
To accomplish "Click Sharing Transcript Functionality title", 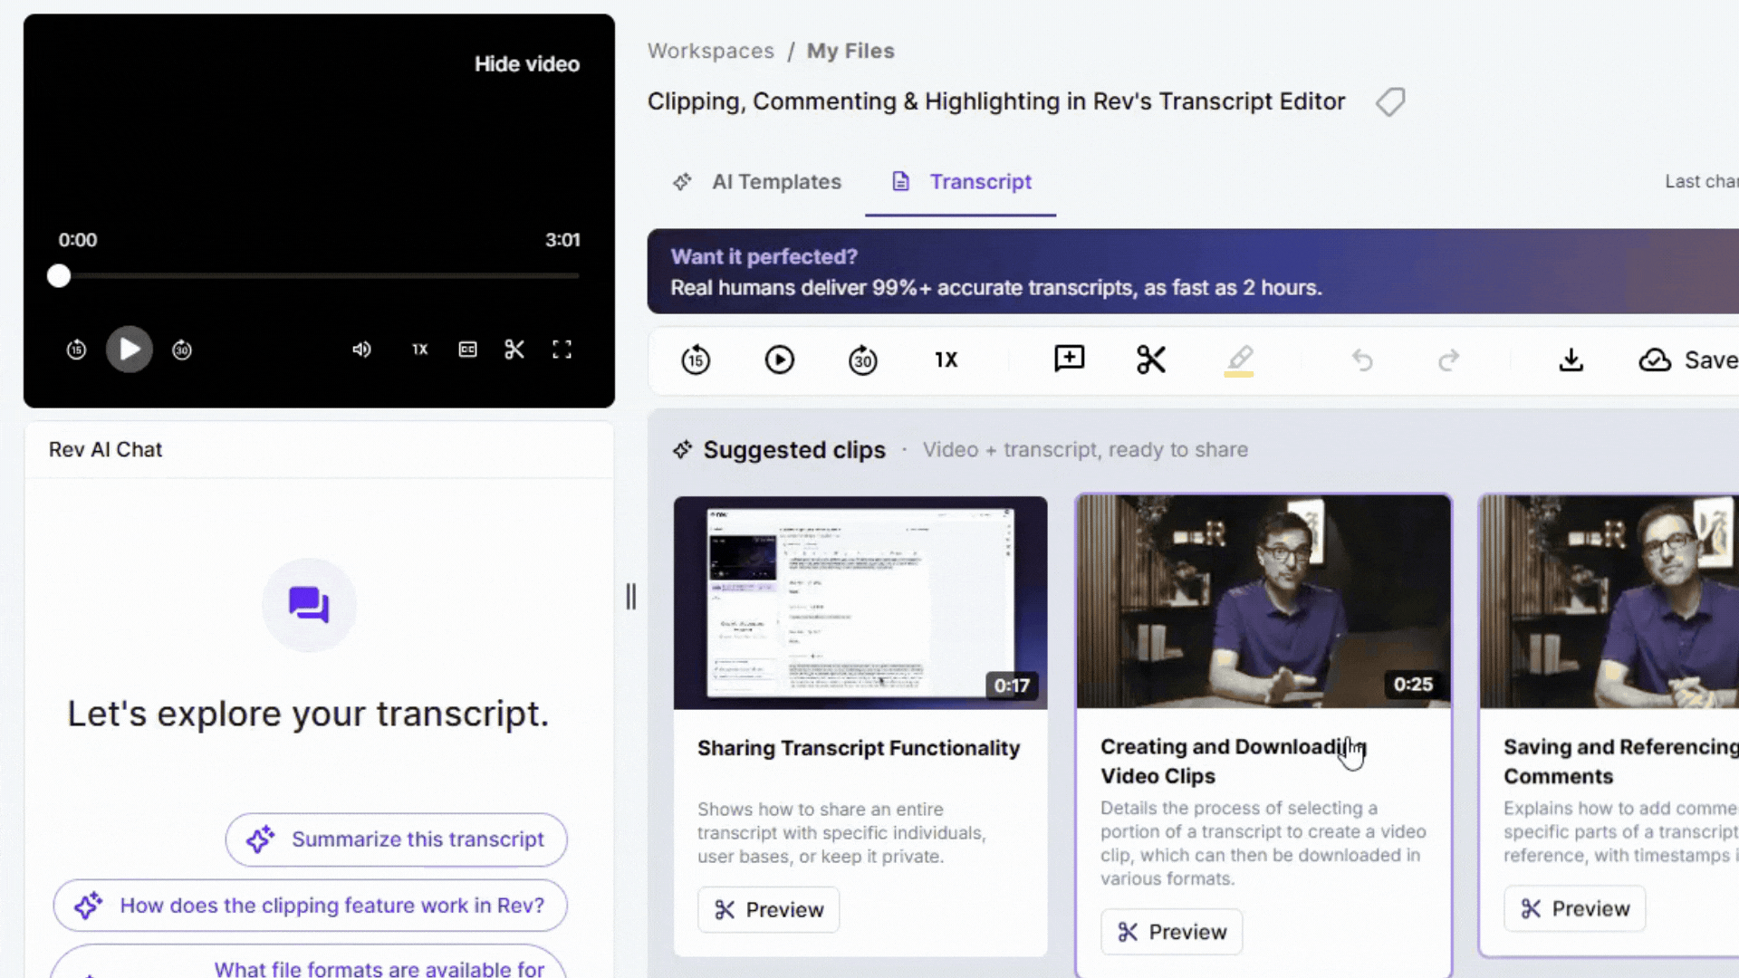I will (859, 748).
